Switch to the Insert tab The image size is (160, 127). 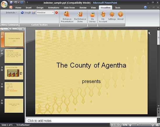(29, 8)
